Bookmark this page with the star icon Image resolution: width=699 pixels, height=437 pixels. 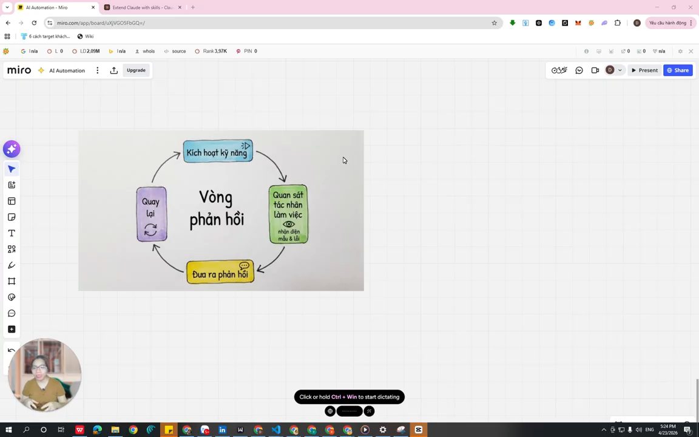coord(494,22)
